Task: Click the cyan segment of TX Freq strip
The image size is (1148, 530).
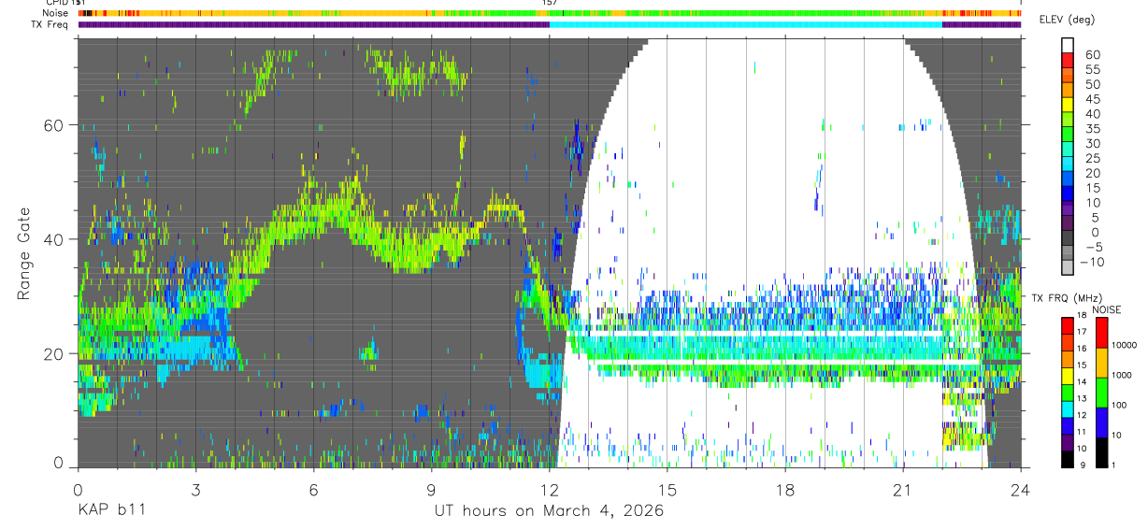Action: point(746,24)
